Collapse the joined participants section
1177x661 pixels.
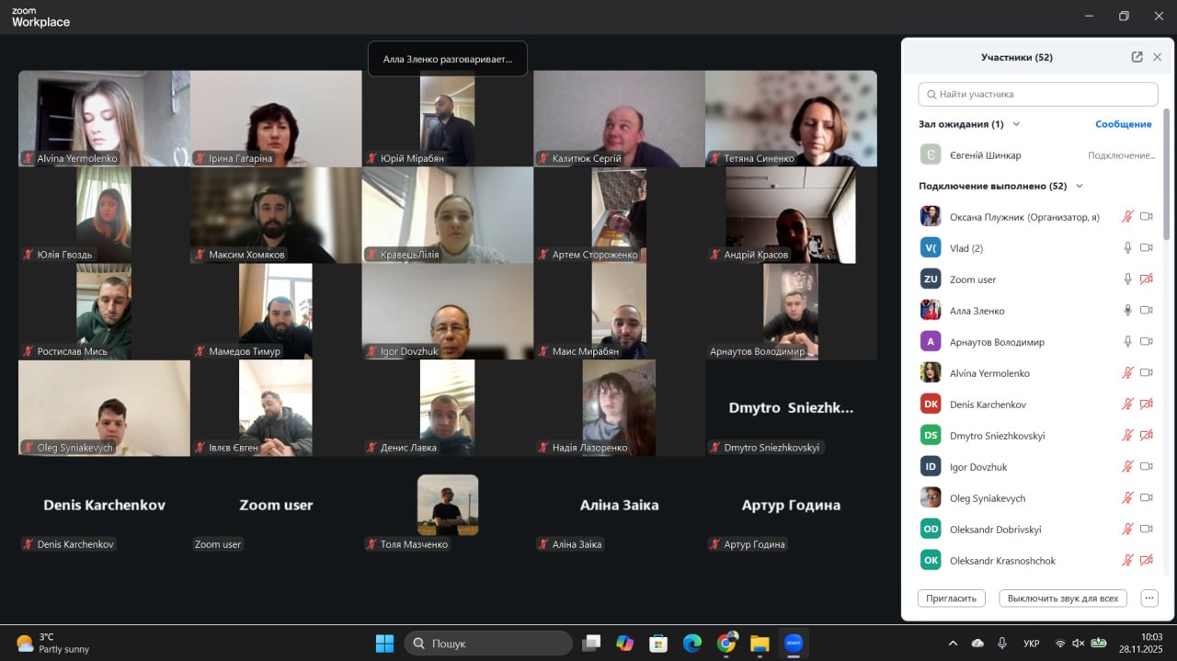pos(1080,186)
